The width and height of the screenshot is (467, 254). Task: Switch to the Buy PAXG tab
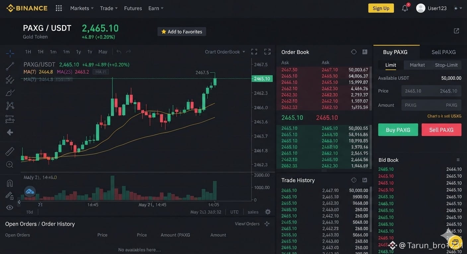coord(395,52)
